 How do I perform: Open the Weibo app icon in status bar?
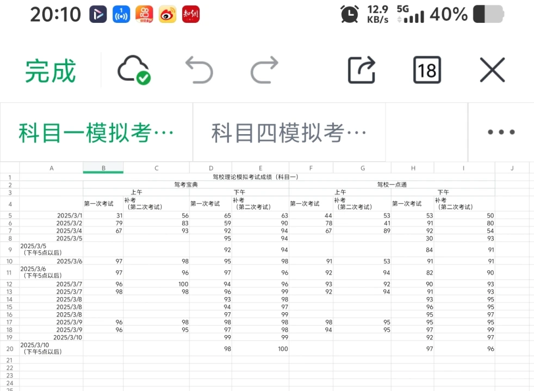coord(167,14)
